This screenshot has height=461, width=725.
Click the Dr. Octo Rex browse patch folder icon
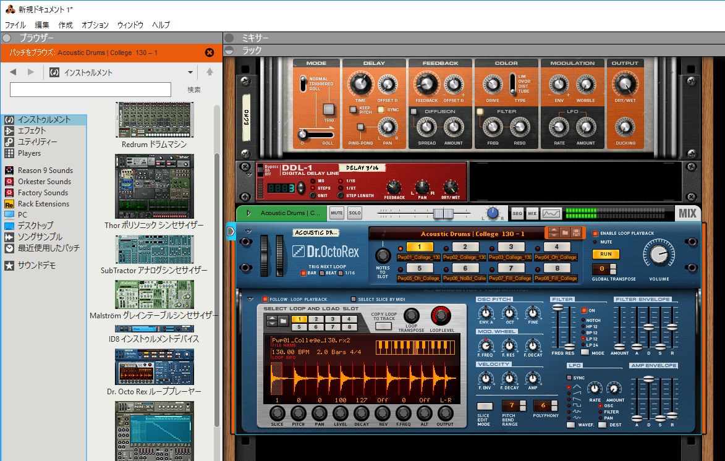point(565,232)
